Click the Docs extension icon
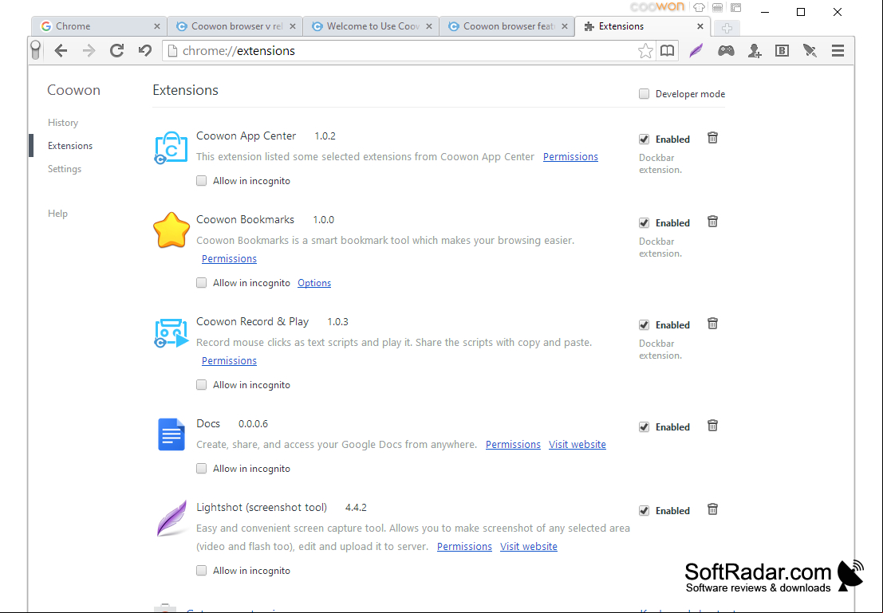The image size is (883, 613). [171, 434]
